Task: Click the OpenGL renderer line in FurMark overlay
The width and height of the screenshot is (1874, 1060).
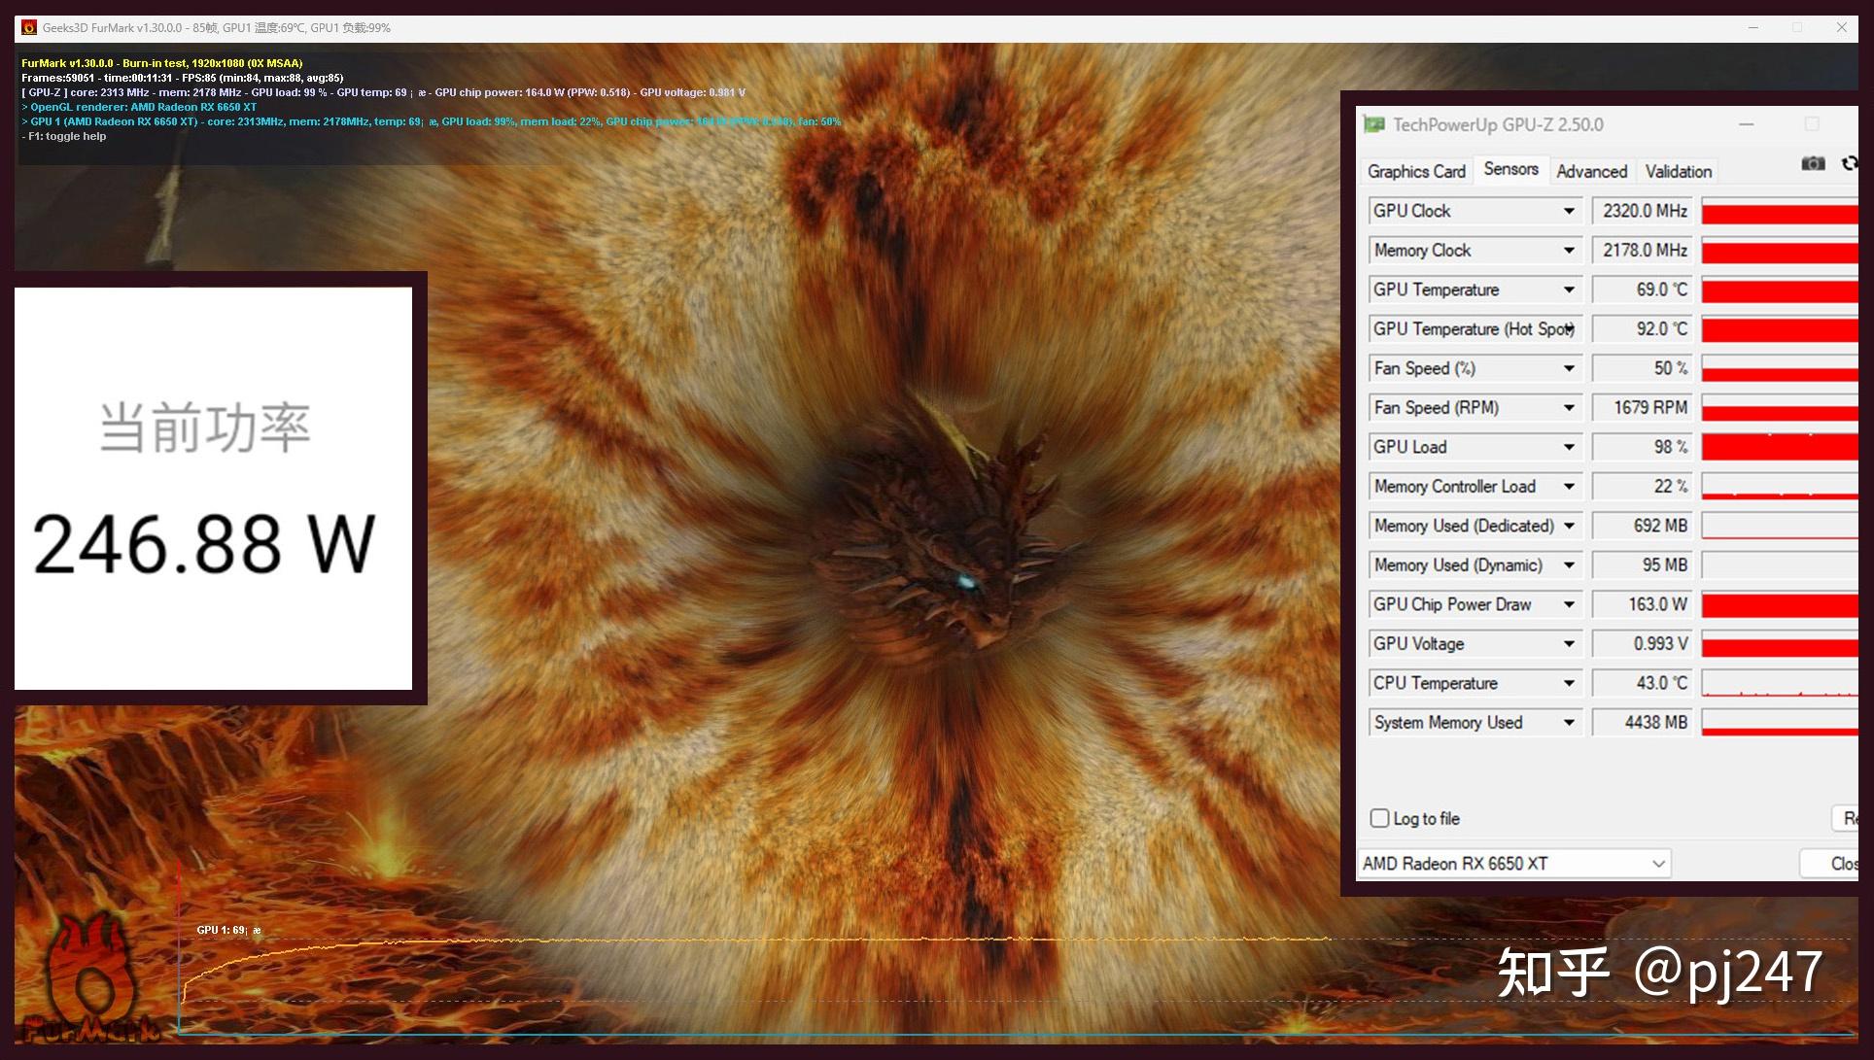Action: click(x=139, y=108)
